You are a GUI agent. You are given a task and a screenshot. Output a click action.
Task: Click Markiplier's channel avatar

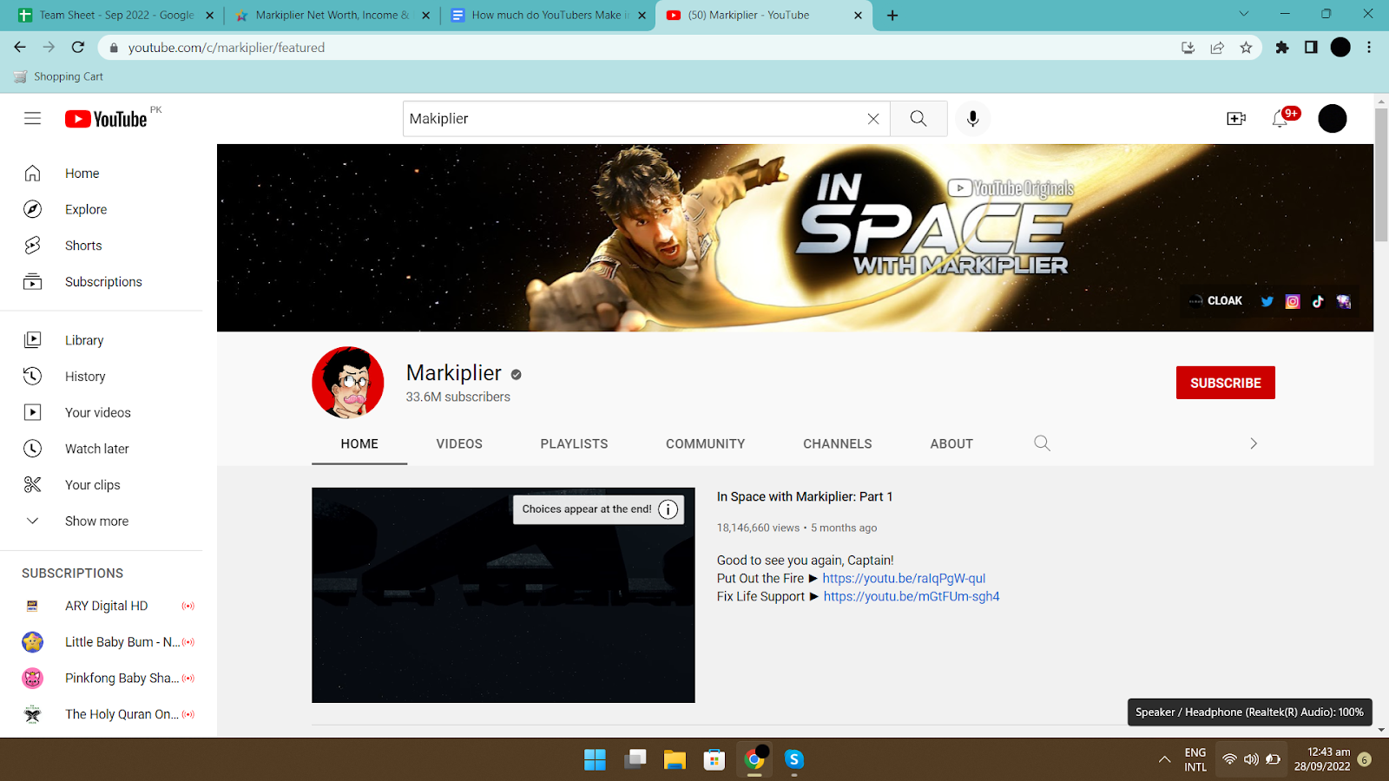(348, 383)
